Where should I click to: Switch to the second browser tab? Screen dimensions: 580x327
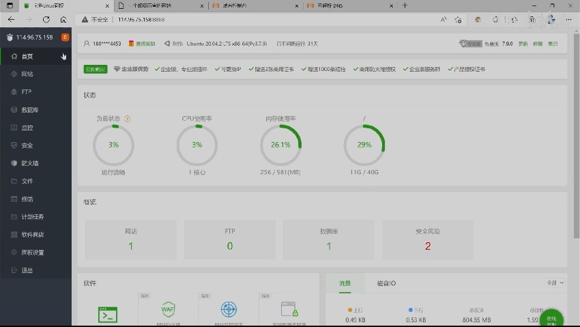point(161,5)
